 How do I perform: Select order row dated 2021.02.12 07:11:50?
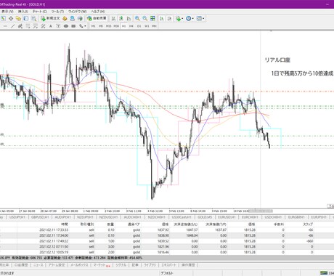pyautogui.click(x=167, y=247)
